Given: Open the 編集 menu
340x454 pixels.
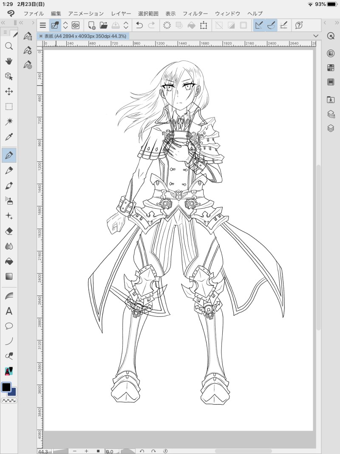Looking at the screenshot, I should [56, 14].
